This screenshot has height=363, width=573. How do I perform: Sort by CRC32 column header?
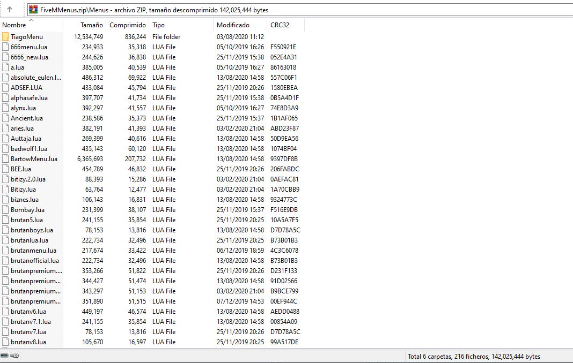280,25
